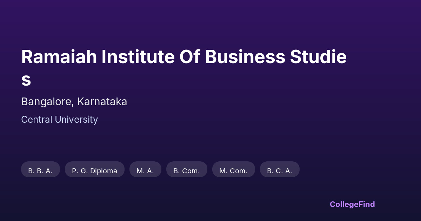The width and height of the screenshot is (421, 221).
Task: Click the wrapped letter "s" on second title line
Action: pos(26,80)
